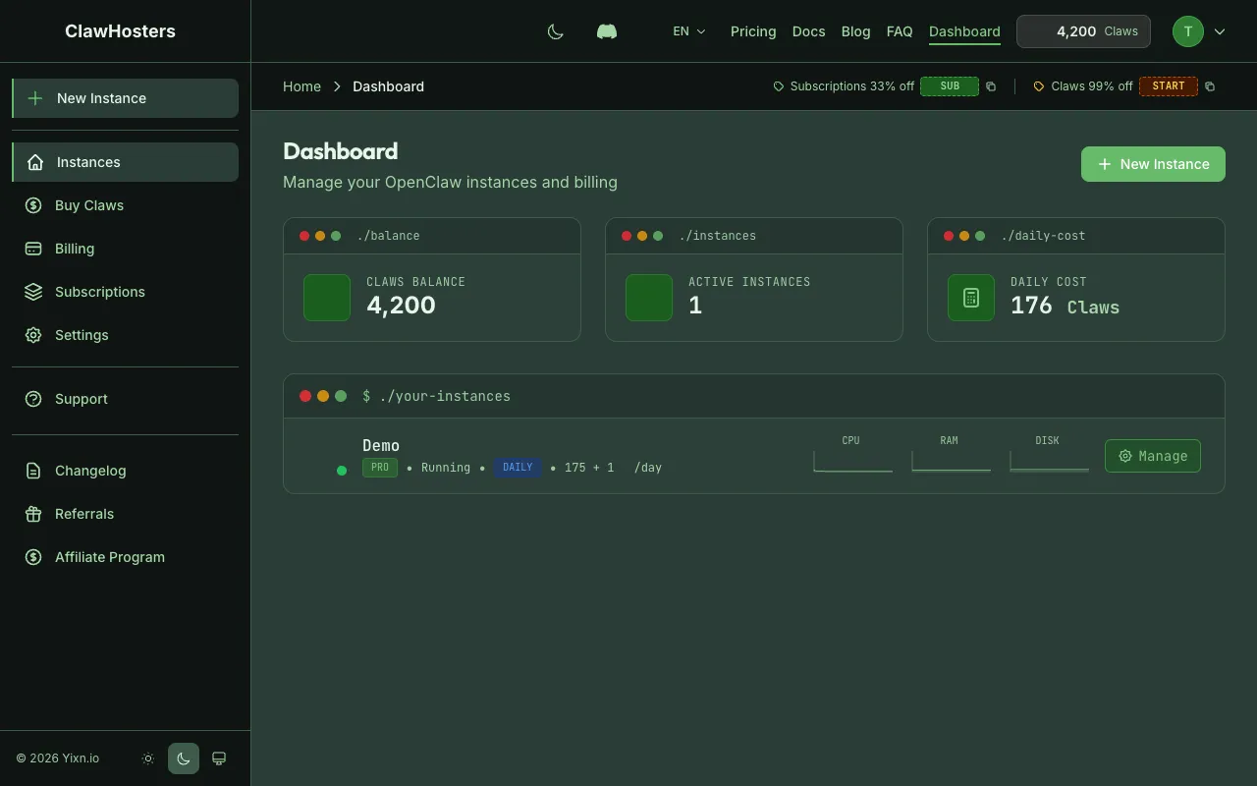The height and width of the screenshot is (786, 1257).
Task: Copy the START promo code
Action: click(x=1209, y=86)
